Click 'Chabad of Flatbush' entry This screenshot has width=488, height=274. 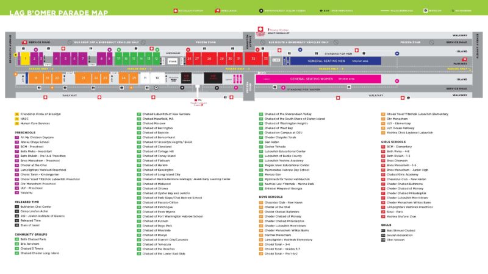pyautogui.click(x=156, y=161)
